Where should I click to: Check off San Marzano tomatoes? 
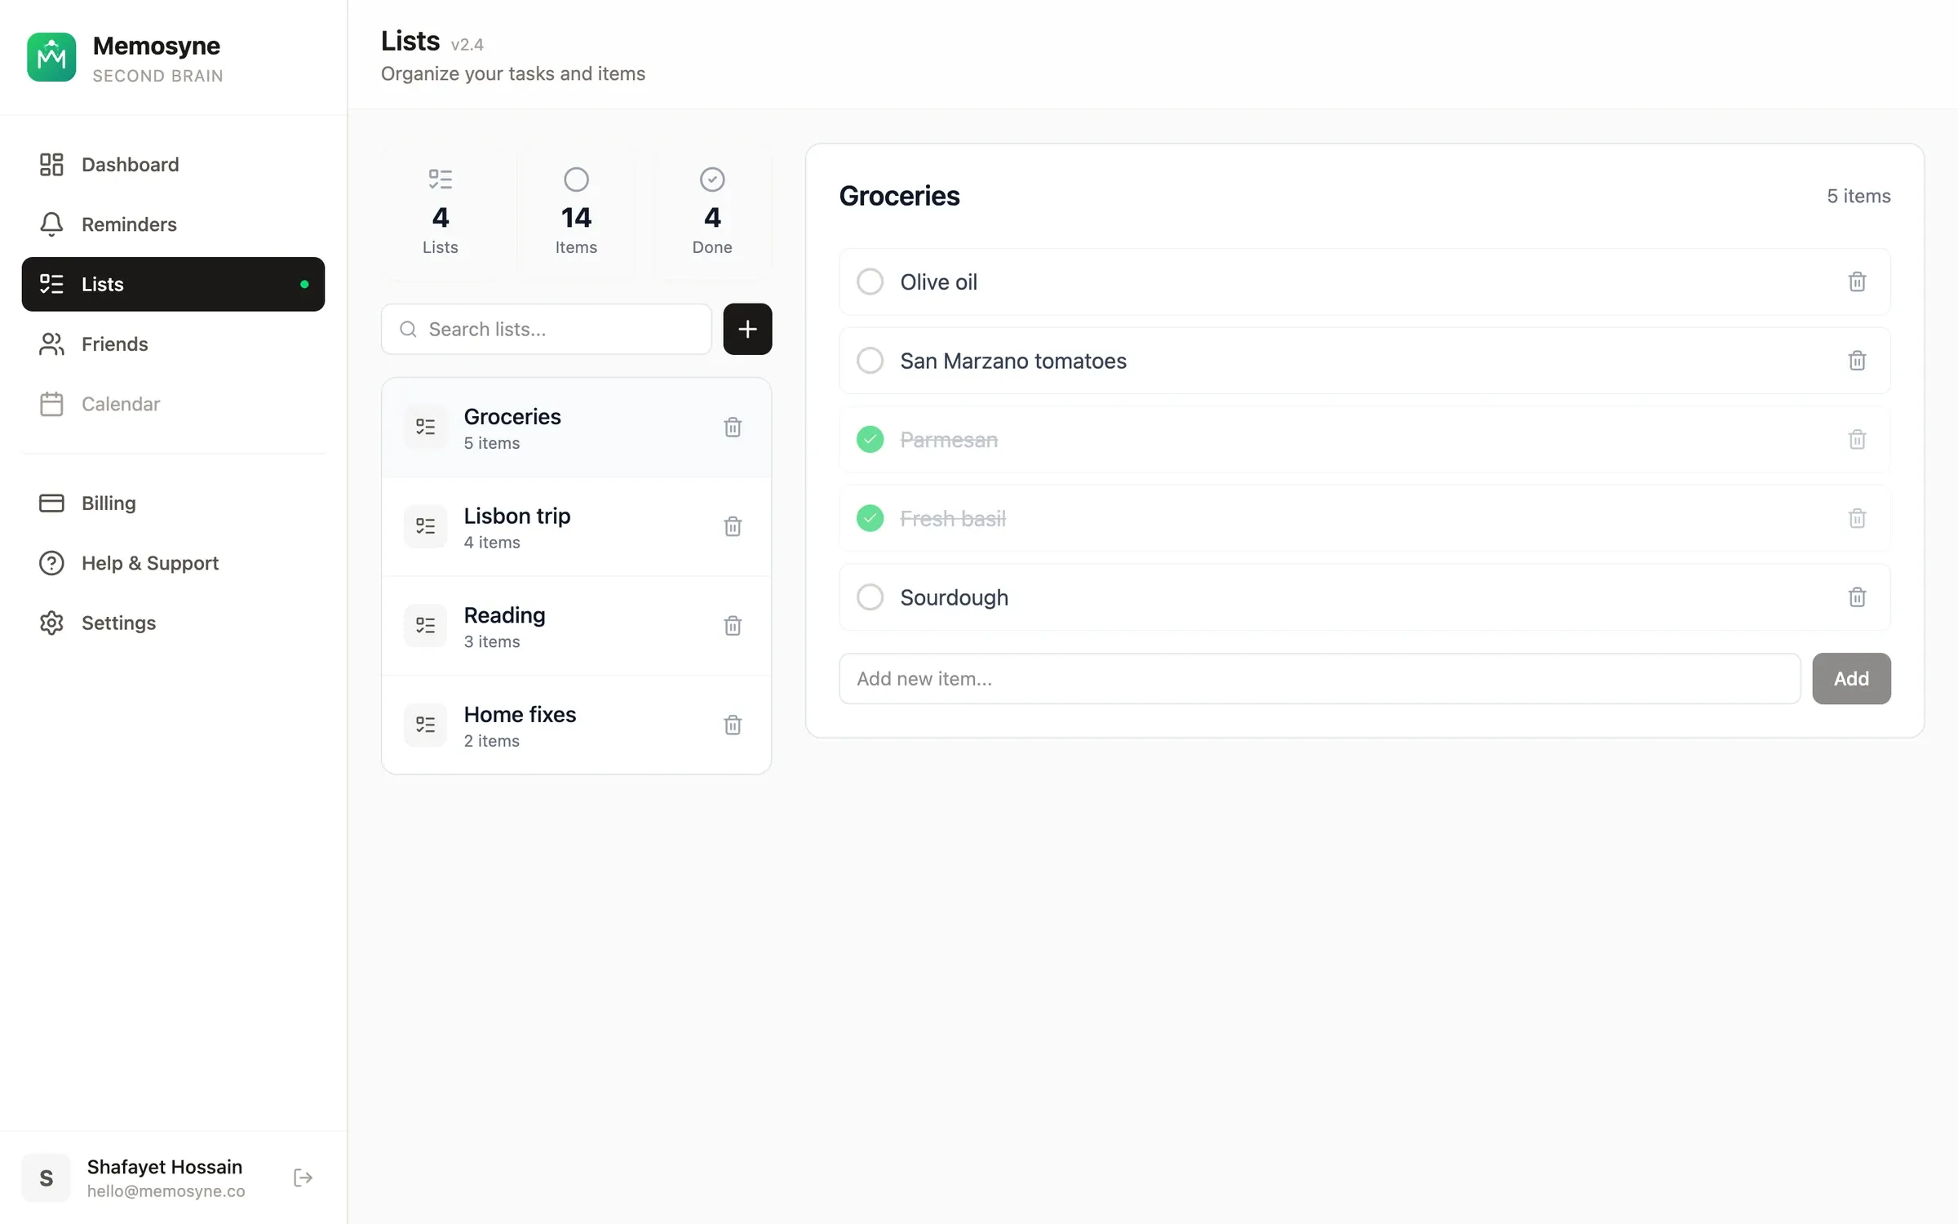pos(870,360)
